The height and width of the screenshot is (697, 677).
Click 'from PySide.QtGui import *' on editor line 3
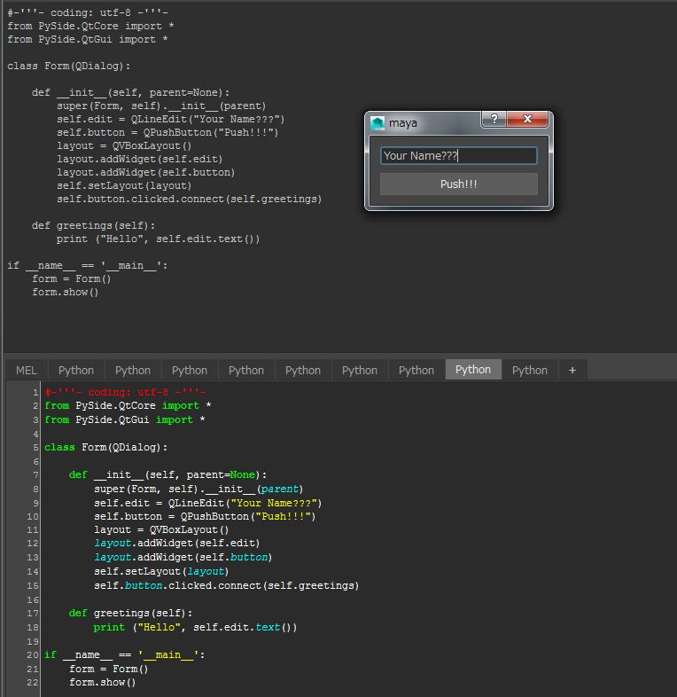(125, 419)
